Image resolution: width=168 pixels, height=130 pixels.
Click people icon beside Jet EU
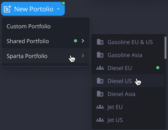click(100, 107)
